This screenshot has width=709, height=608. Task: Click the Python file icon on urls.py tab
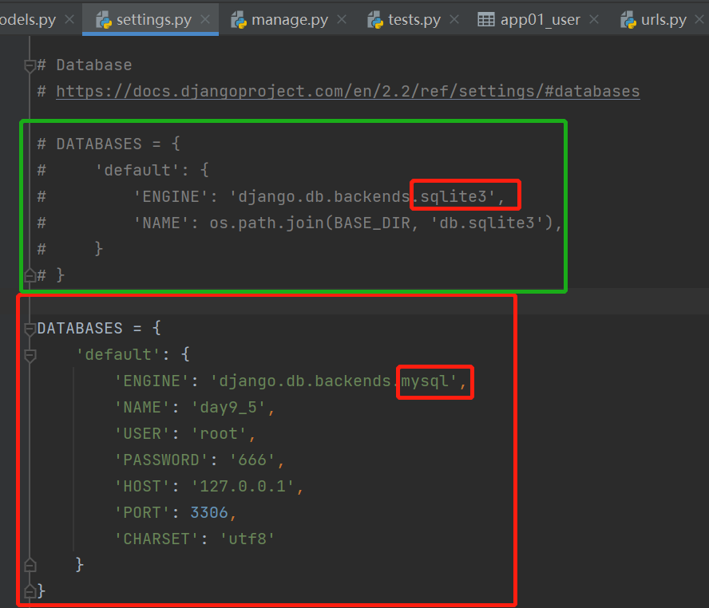[628, 20]
